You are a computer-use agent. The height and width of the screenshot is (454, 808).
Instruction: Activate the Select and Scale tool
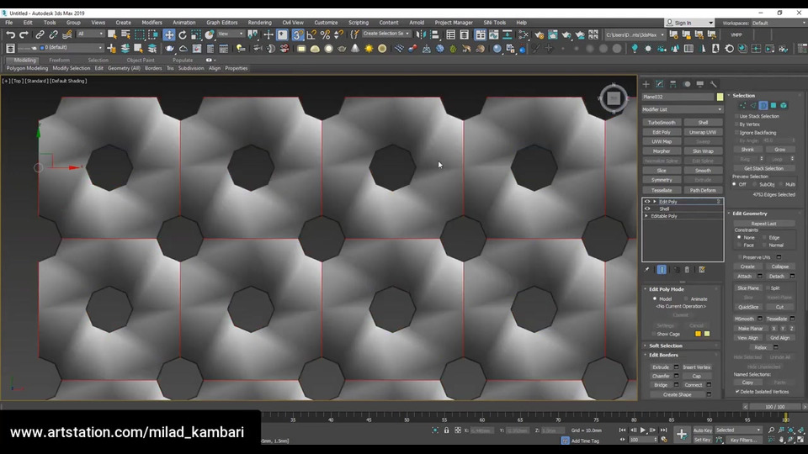tap(196, 34)
